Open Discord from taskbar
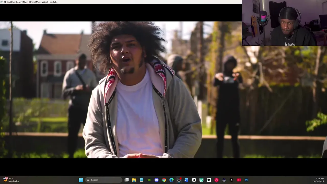The height and width of the screenshot is (184, 327). (156, 180)
